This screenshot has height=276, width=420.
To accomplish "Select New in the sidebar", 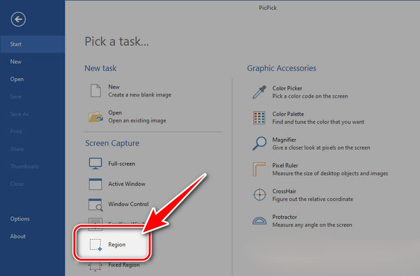I will click(16, 62).
